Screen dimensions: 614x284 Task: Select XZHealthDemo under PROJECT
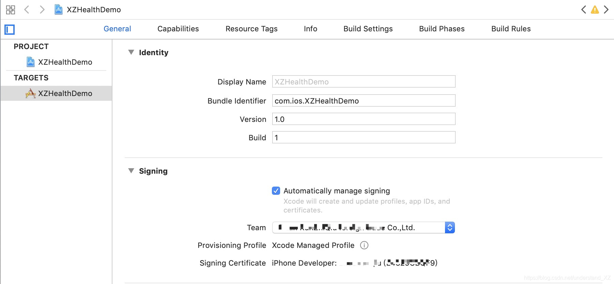(56, 62)
